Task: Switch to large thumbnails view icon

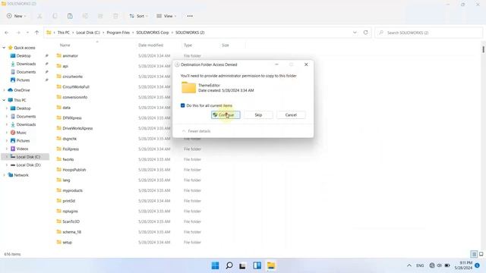Action: tap(481, 254)
